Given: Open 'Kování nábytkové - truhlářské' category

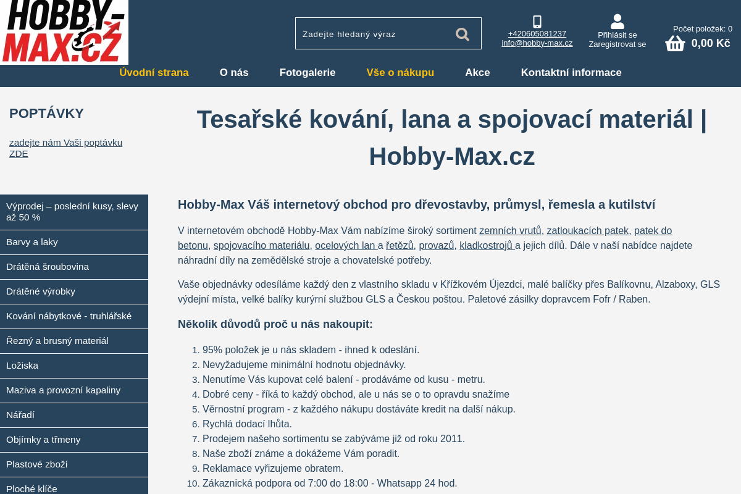Looking at the screenshot, I should click(74, 316).
